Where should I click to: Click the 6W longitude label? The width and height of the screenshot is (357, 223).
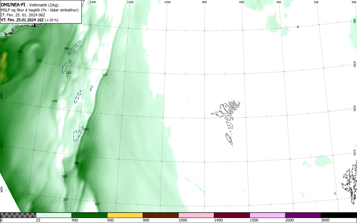coord(242,2)
